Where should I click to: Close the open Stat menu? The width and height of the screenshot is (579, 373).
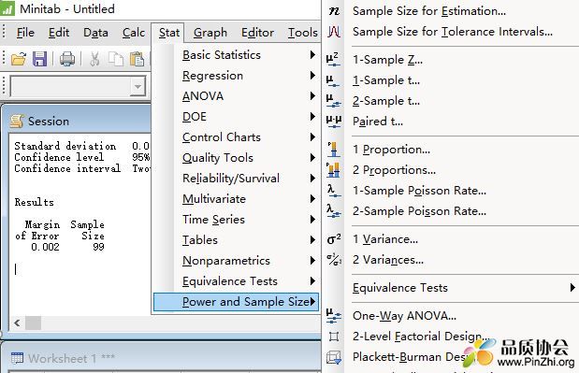click(x=168, y=33)
